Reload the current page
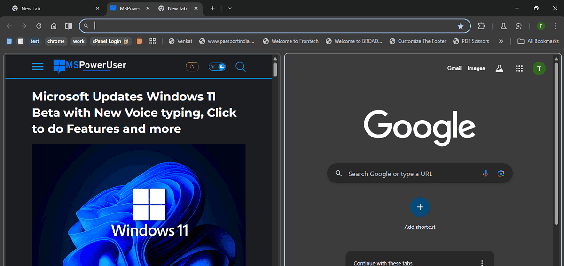The image size is (564, 266). tap(39, 26)
